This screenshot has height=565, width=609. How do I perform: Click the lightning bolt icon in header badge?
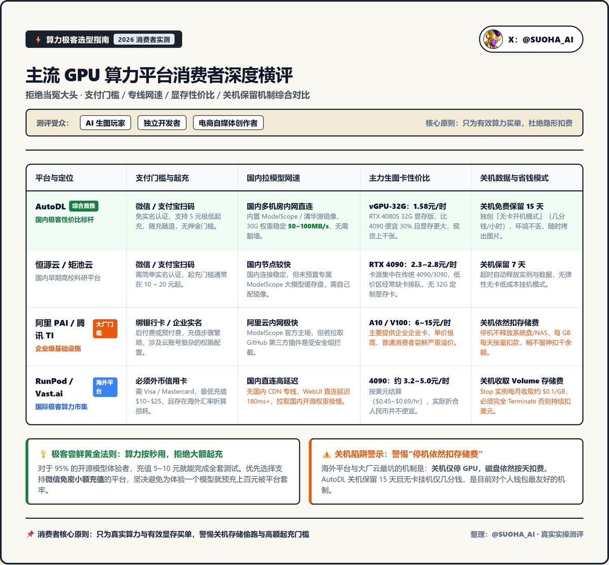(x=39, y=40)
